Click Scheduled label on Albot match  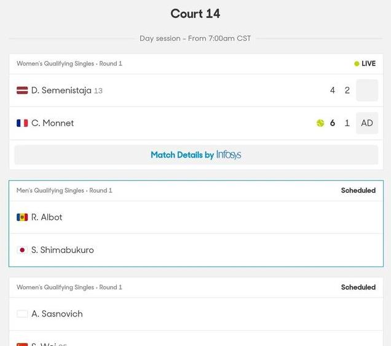(x=358, y=190)
